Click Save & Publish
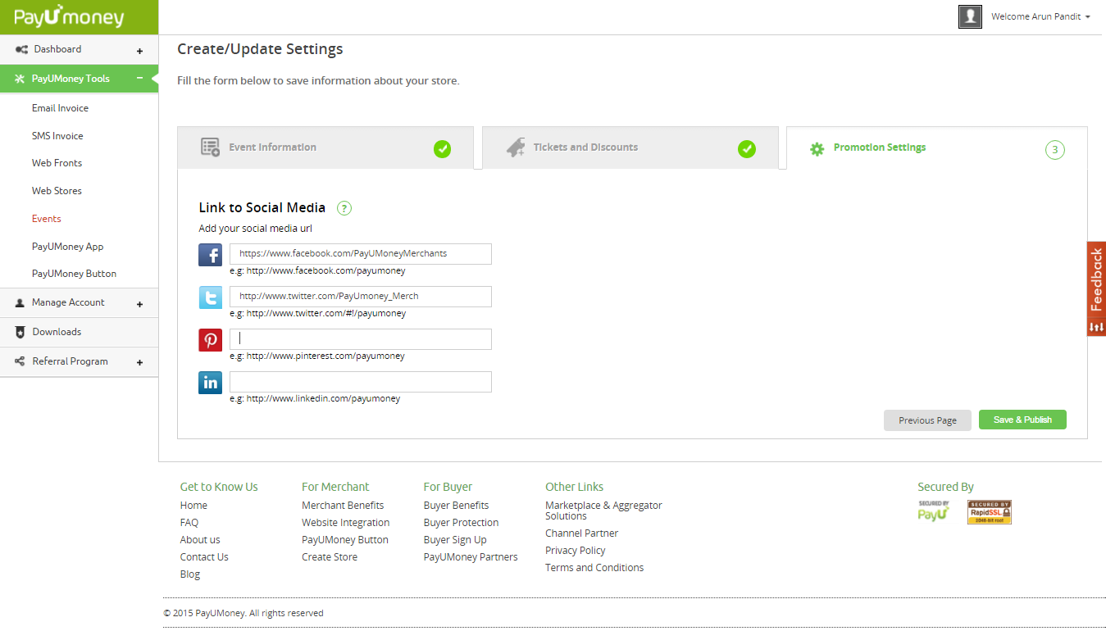Screen dimensions: 1106x640 pyautogui.click(x=1022, y=420)
